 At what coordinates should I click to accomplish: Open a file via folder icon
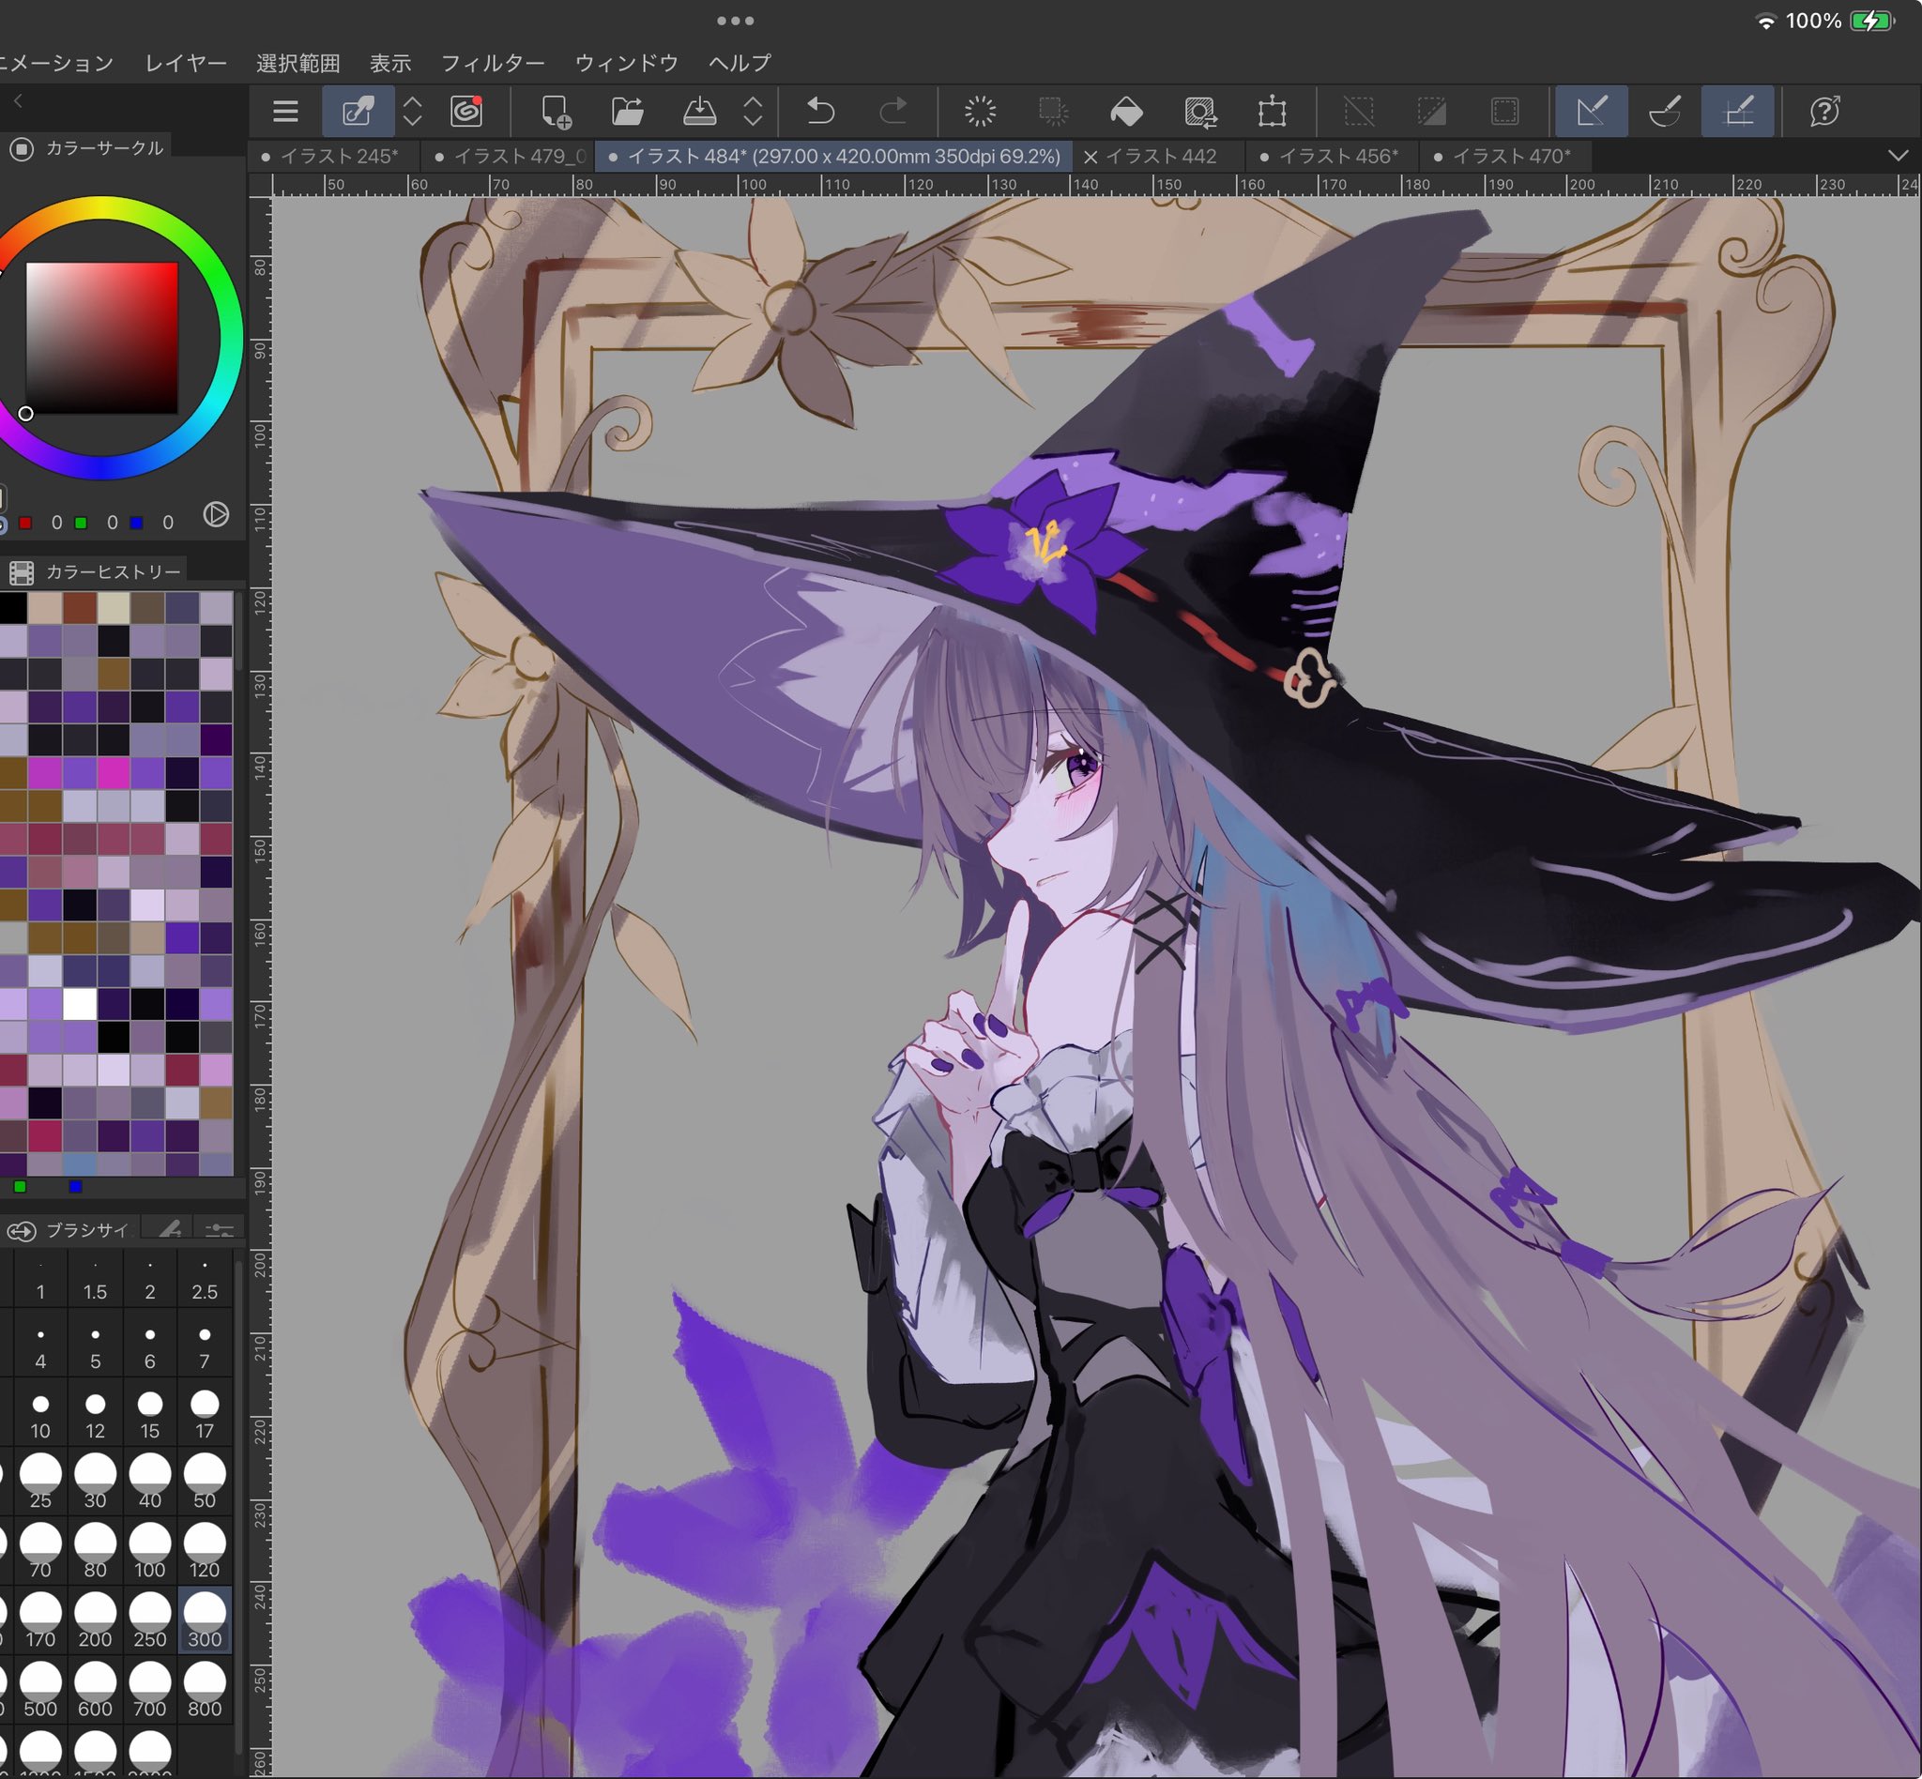tap(628, 112)
